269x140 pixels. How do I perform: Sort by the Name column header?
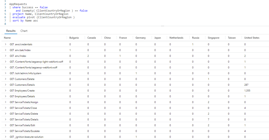coord(7,38)
